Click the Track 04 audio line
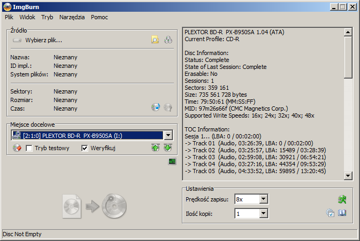This screenshot has width=360, height=241. 255,164
